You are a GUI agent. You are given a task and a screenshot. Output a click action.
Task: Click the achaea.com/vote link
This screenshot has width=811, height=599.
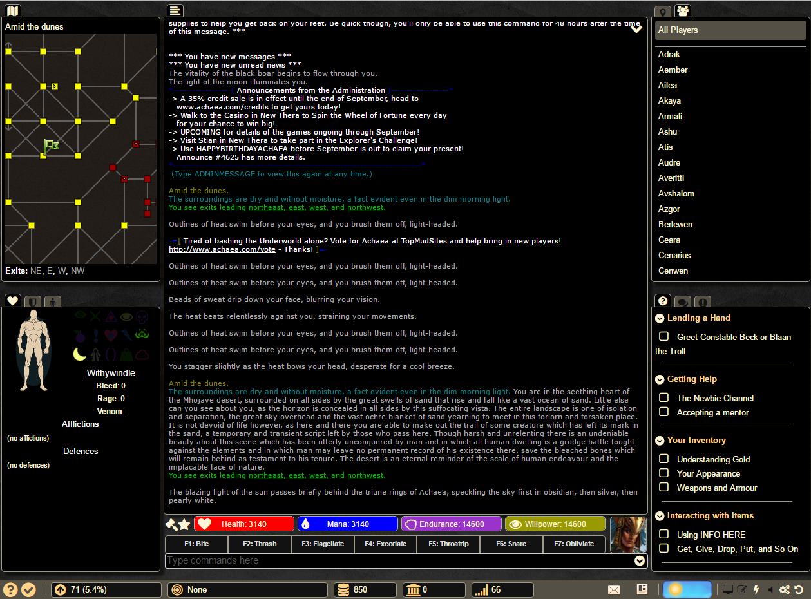point(222,249)
